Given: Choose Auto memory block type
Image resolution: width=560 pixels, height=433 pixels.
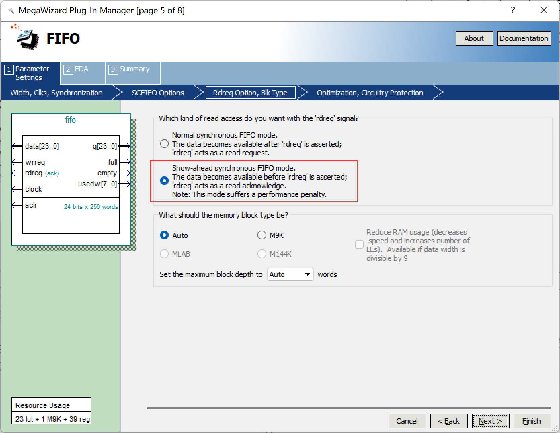Looking at the screenshot, I should click(x=164, y=235).
